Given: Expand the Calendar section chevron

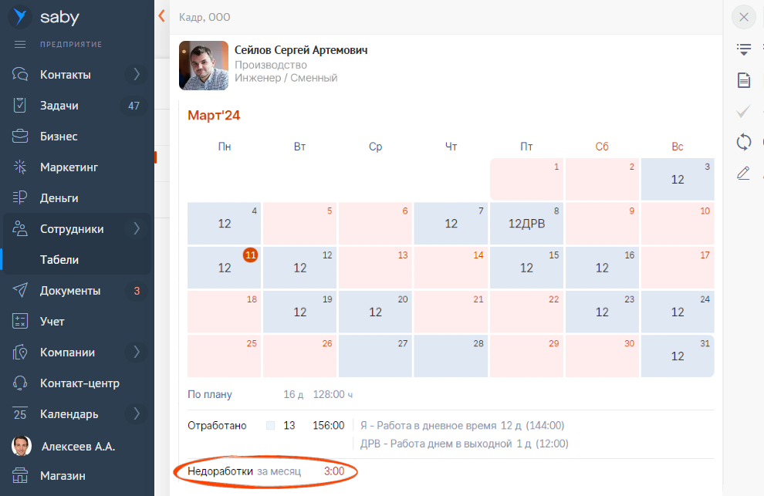Looking at the screenshot, I should click(x=137, y=414).
